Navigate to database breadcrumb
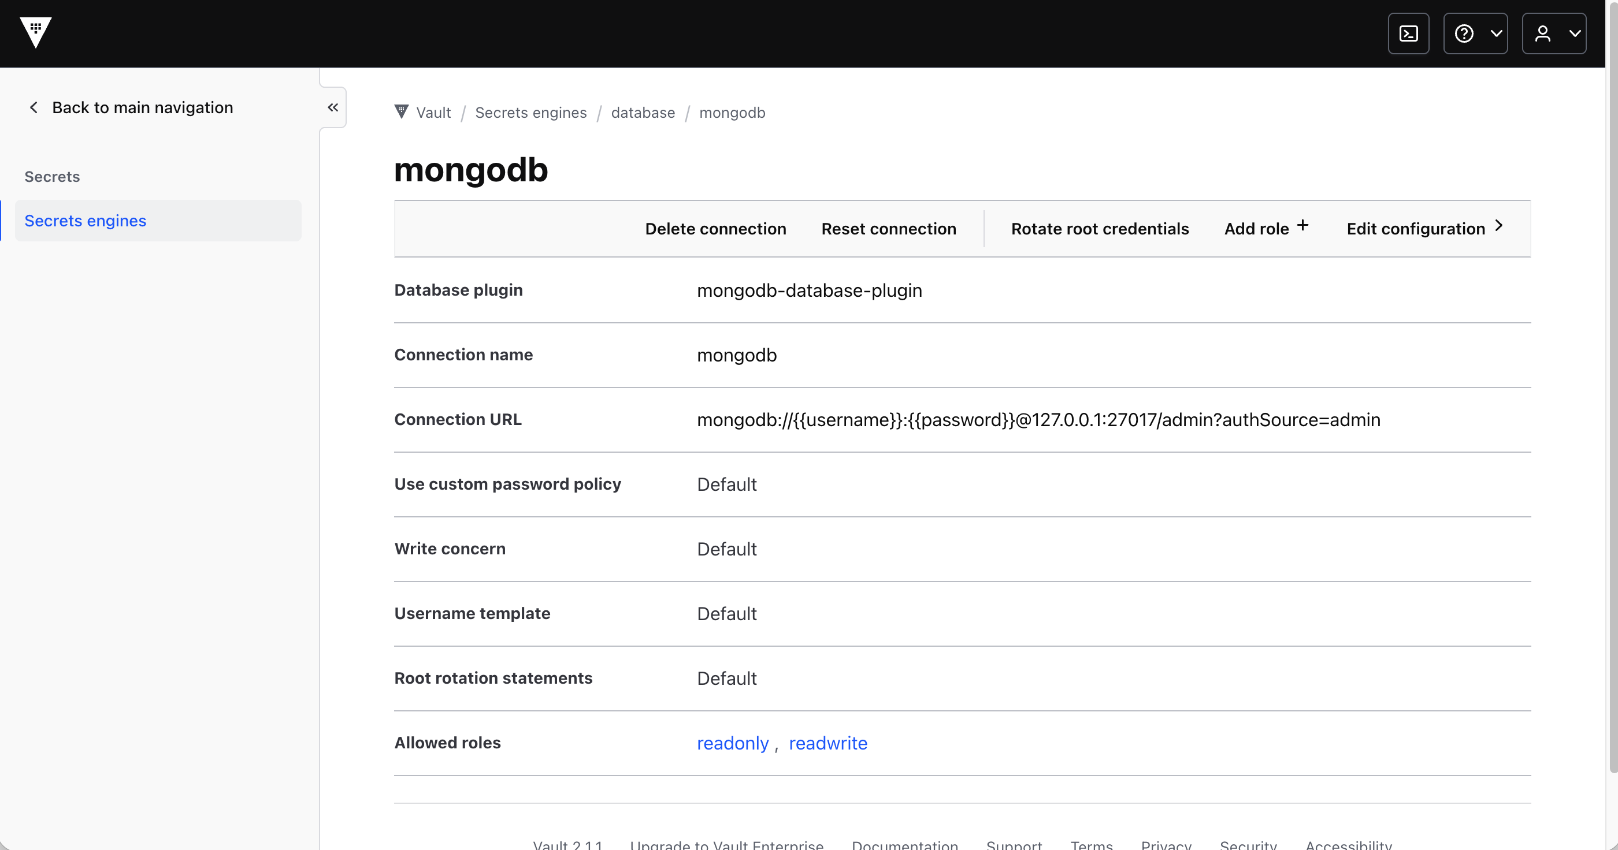This screenshot has width=1618, height=850. click(643, 113)
